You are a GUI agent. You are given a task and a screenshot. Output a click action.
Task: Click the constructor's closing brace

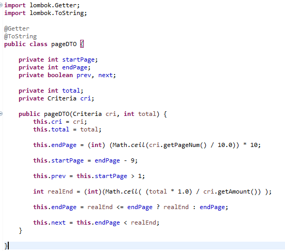[20, 230]
